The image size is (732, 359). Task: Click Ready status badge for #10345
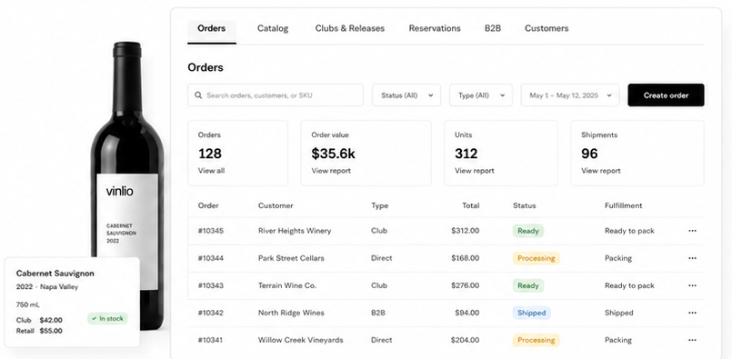(x=528, y=231)
